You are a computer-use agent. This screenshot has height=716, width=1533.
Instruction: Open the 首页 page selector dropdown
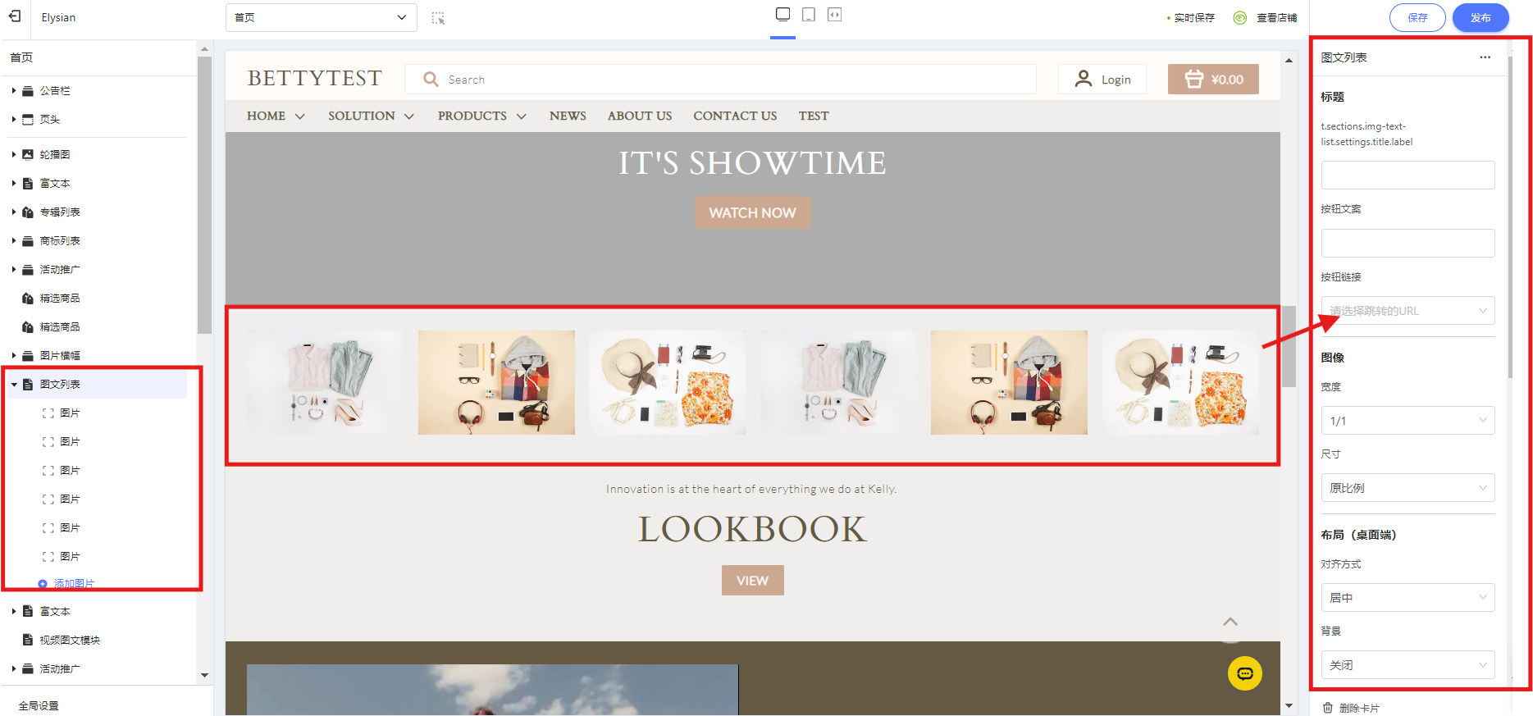(x=321, y=17)
